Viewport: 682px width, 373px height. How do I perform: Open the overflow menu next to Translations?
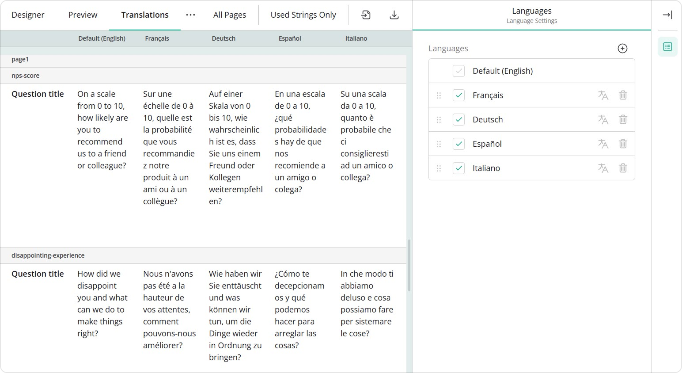tap(190, 15)
